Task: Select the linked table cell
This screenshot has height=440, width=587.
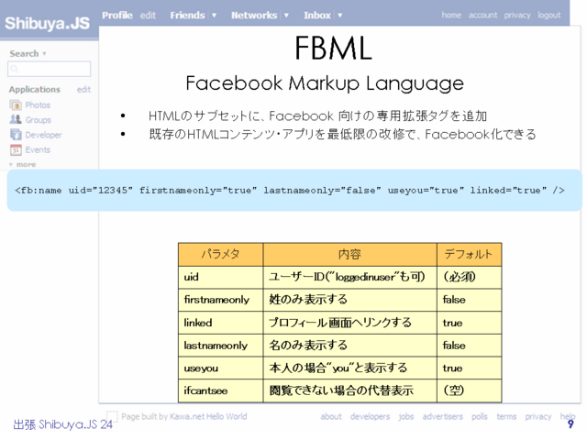Action: (220, 323)
